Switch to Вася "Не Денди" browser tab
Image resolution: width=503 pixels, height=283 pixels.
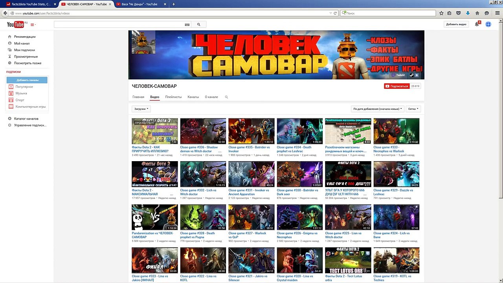tap(141, 4)
